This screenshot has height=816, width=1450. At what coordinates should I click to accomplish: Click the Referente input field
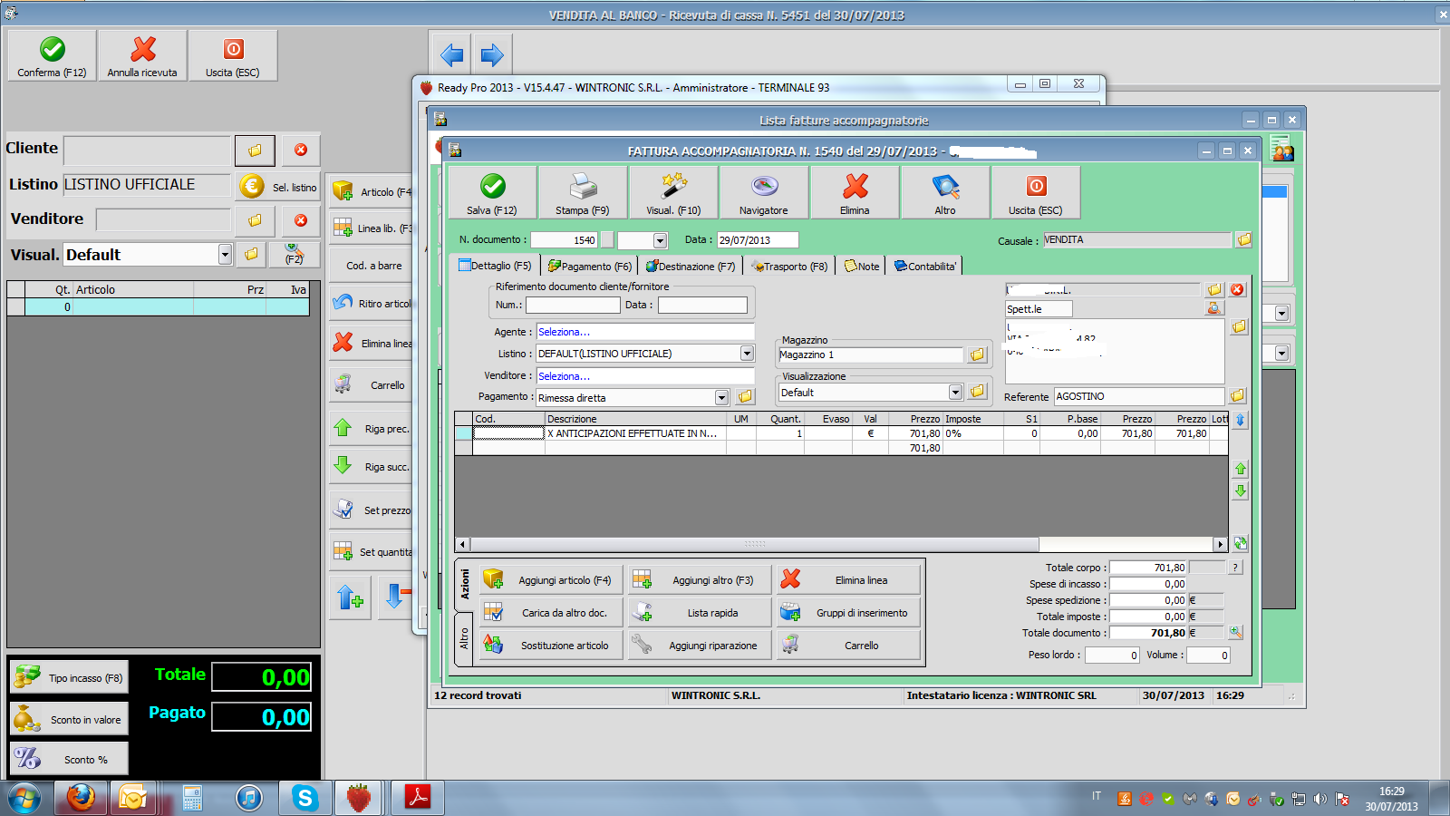pyautogui.click(x=1138, y=397)
